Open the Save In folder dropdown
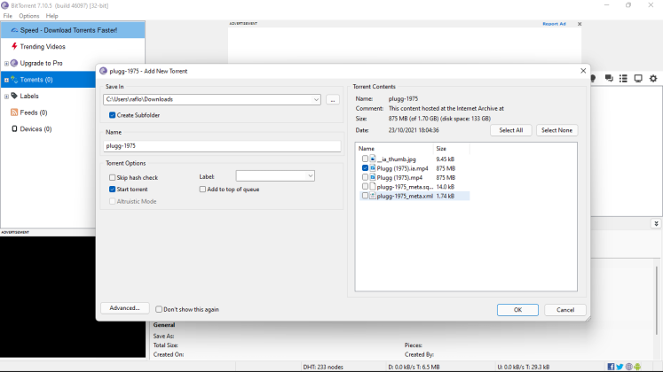Image resolution: width=663 pixels, height=372 pixels. pyautogui.click(x=316, y=99)
